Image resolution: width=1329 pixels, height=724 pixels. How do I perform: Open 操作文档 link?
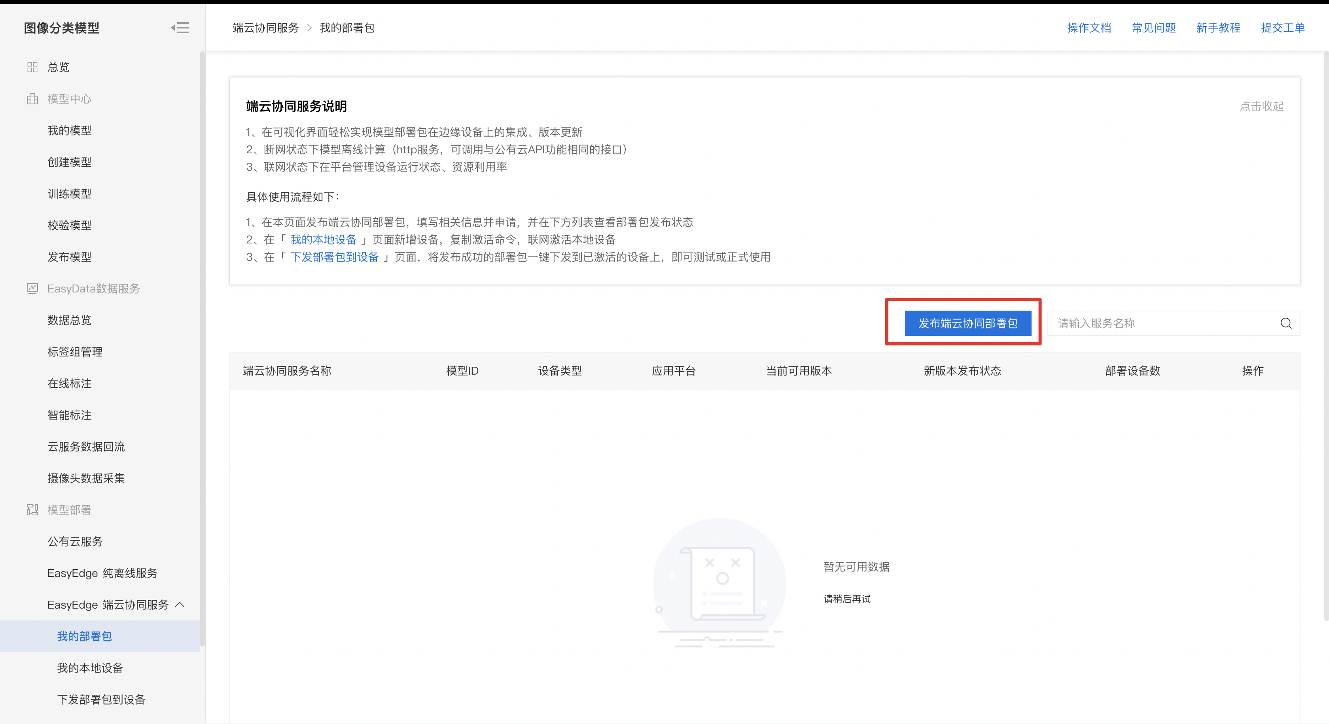(1089, 28)
